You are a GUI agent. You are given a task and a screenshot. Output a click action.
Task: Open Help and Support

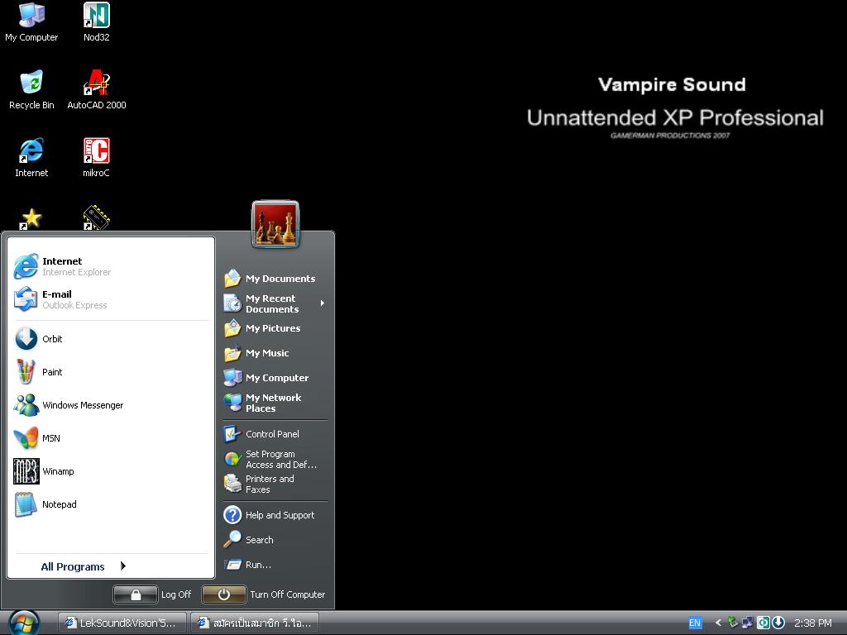pos(275,515)
